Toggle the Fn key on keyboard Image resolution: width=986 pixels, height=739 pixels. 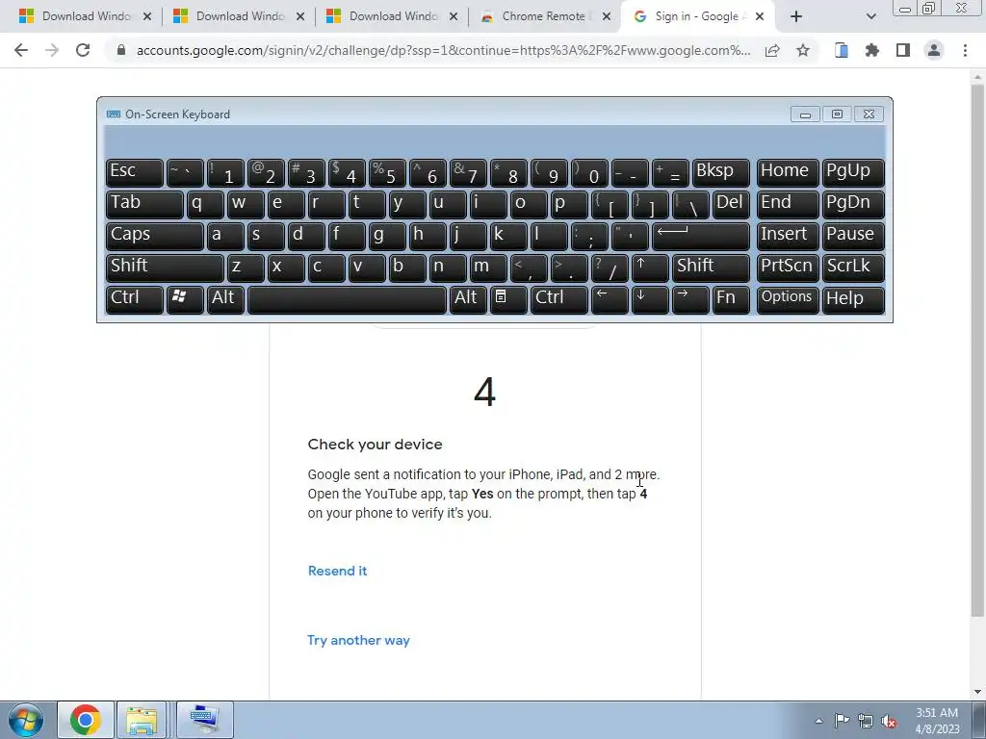pyautogui.click(x=732, y=298)
